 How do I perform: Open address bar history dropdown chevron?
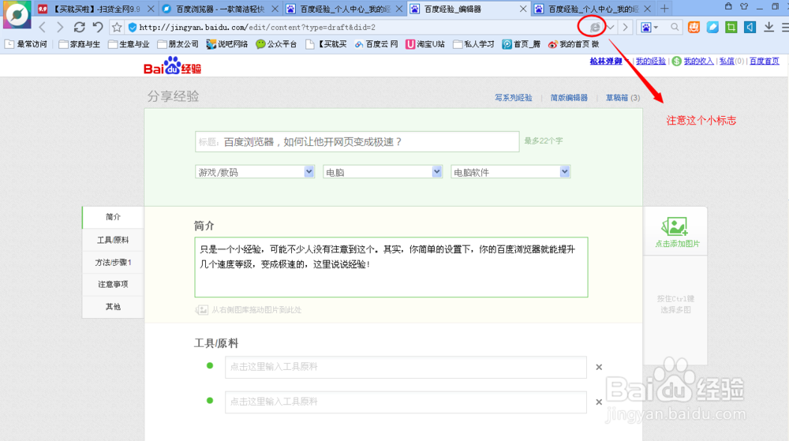tap(610, 27)
